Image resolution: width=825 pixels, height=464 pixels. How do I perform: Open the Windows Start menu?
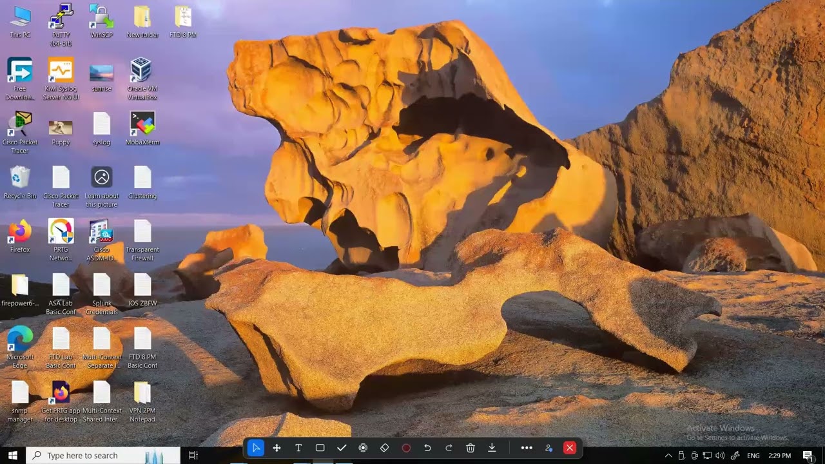13,456
